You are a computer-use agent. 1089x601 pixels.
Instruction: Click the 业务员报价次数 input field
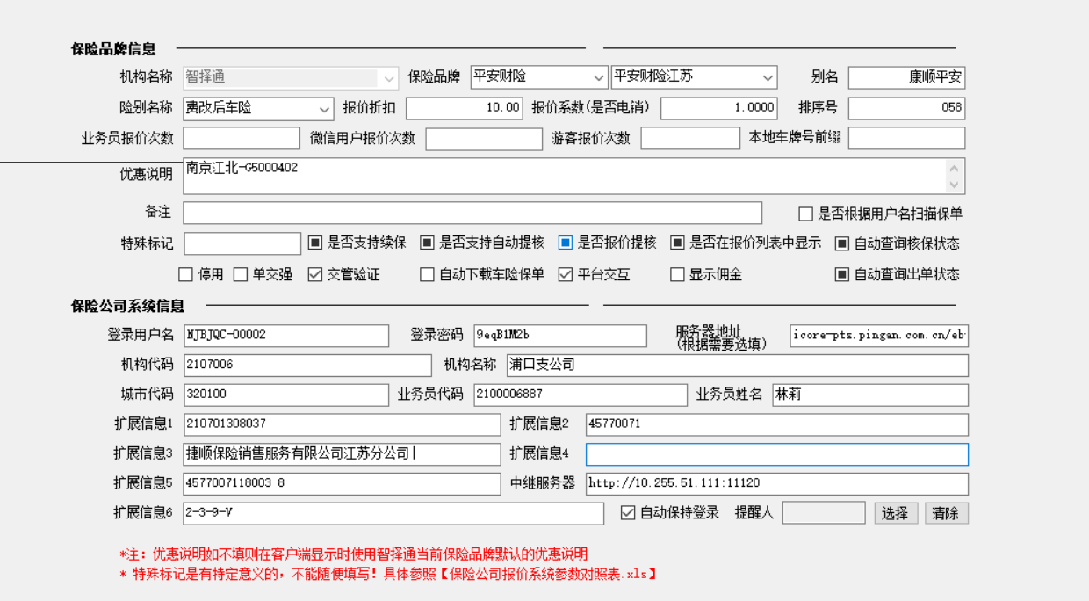[x=242, y=139]
